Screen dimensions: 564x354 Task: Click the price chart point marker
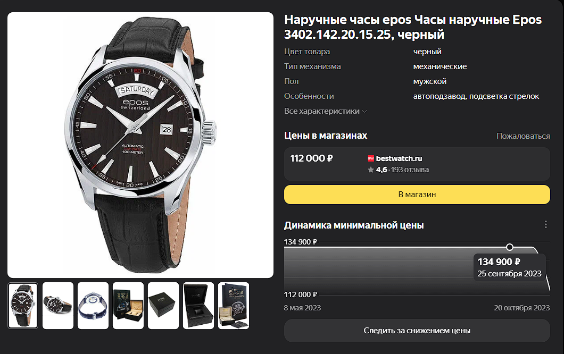click(x=509, y=247)
